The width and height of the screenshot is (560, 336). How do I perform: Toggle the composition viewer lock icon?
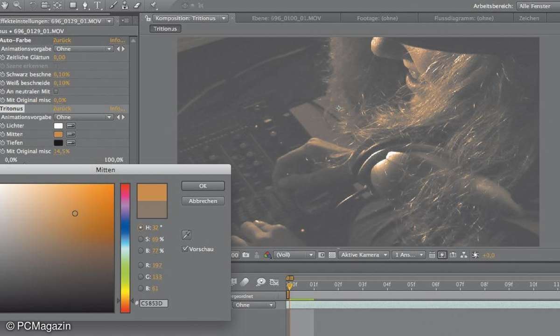[x=148, y=18]
